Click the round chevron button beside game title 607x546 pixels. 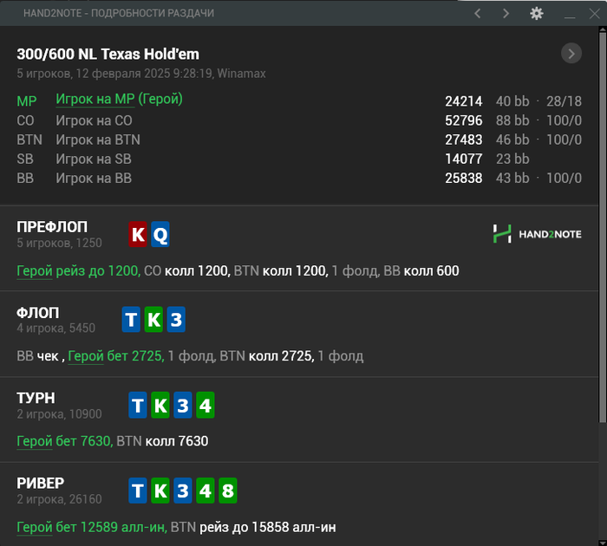point(571,54)
